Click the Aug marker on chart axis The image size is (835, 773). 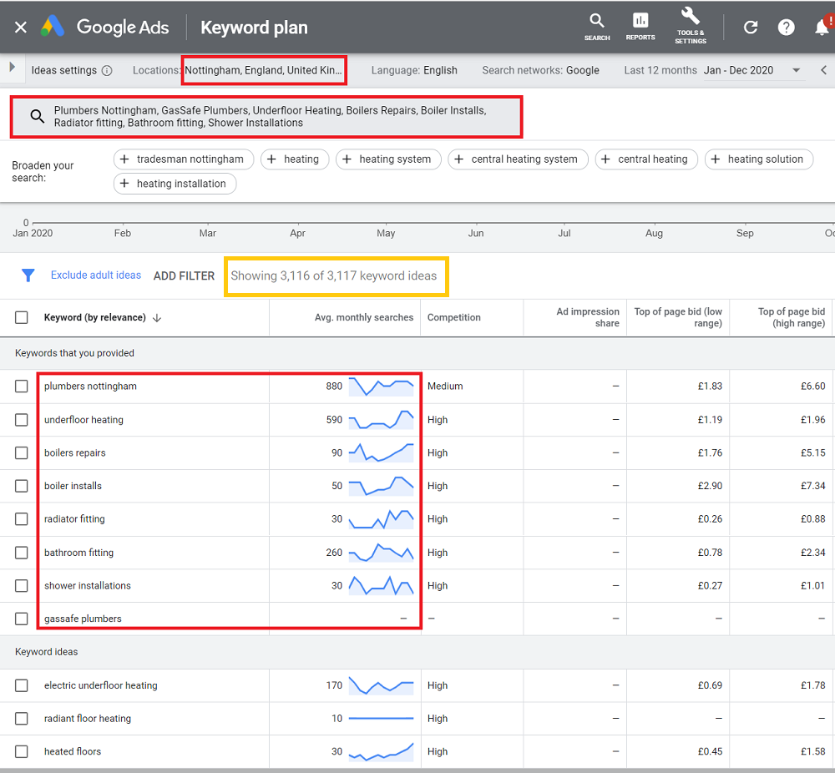coord(654,233)
